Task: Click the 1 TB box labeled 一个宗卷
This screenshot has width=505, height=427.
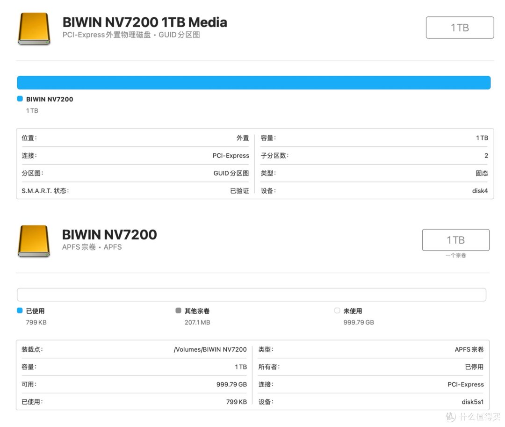Action: (x=456, y=240)
